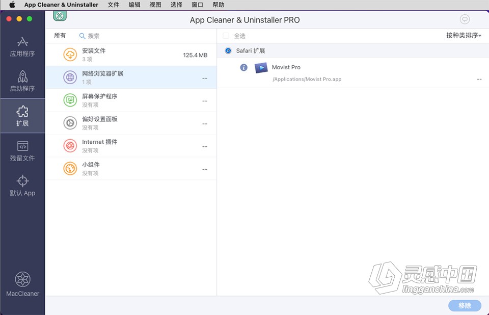The height and width of the screenshot is (315, 489).
Task: Launch MacCleaner from the sidebar
Action: (x=22, y=282)
